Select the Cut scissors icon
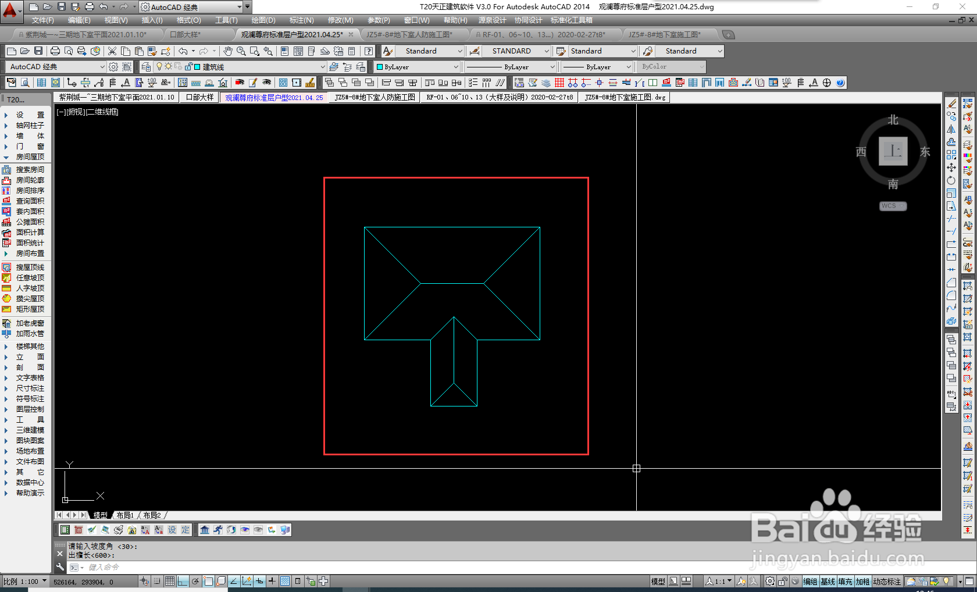 tap(112, 51)
